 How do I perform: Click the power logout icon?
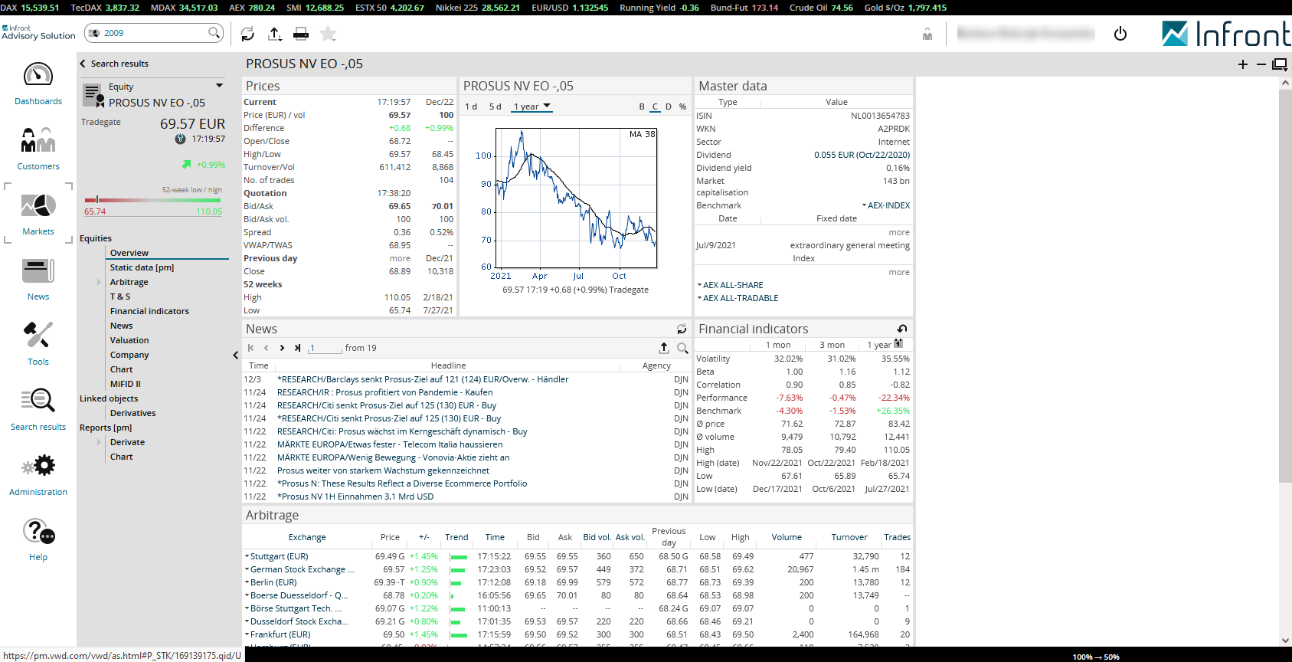[1120, 34]
